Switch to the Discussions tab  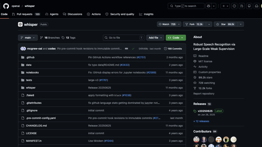tap(72, 14)
